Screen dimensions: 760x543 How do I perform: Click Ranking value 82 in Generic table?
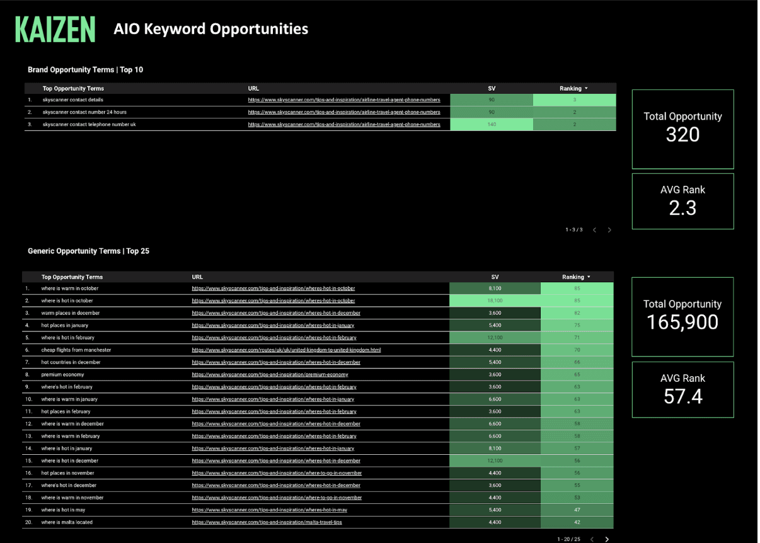(x=577, y=313)
